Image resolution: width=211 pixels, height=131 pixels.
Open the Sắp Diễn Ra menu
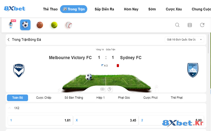coord(104,9)
